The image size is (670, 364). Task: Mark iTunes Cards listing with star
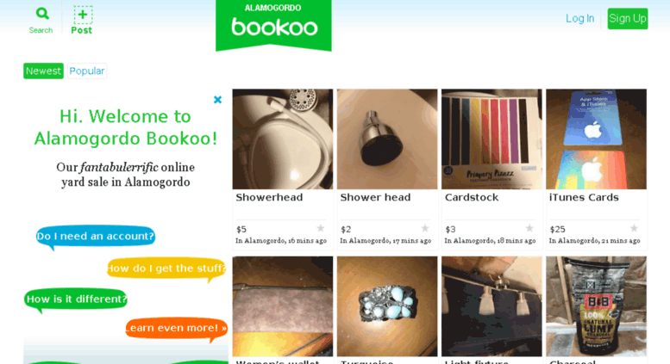634,228
